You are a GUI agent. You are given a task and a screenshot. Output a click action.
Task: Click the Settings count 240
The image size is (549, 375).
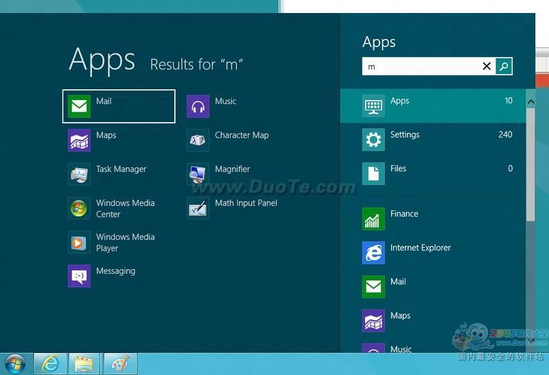tap(505, 134)
